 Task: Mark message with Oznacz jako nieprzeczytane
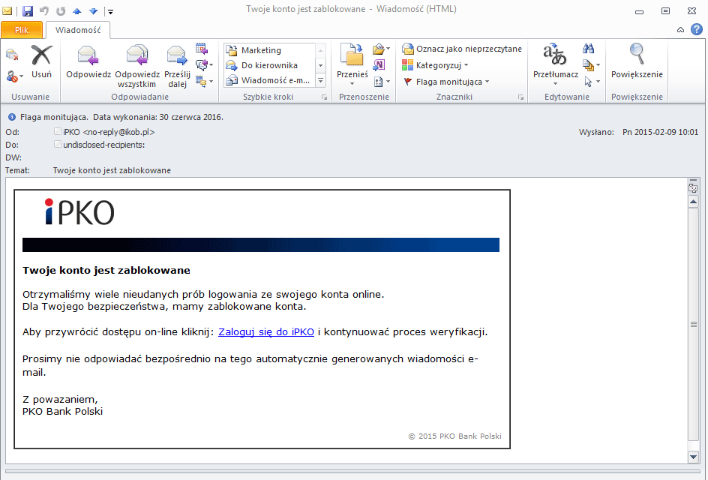[462, 49]
